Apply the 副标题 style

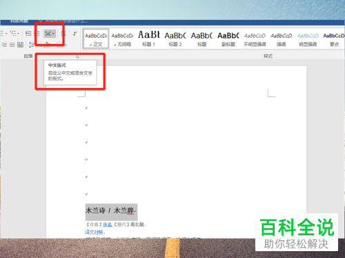(228, 39)
